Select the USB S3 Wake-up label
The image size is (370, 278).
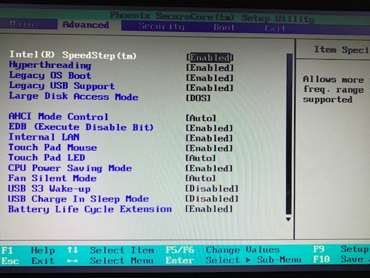pyautogui.click(x=49, y=189)
